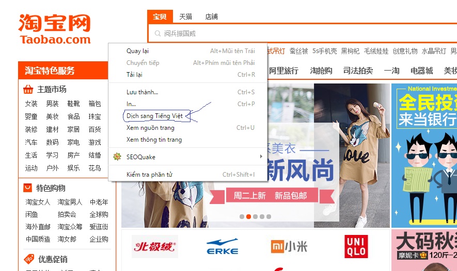Switch to the 天猫 search tab

click(x=186, y=16)
